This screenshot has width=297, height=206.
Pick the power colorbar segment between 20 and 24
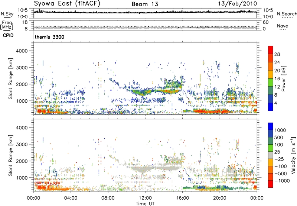tap(271, 66)
